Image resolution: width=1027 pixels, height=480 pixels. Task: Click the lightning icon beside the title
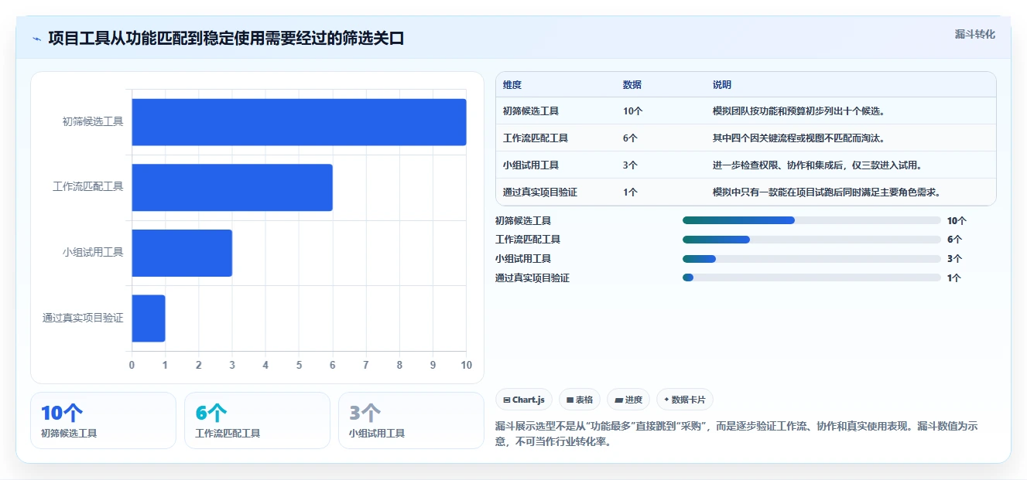(36, 39)
